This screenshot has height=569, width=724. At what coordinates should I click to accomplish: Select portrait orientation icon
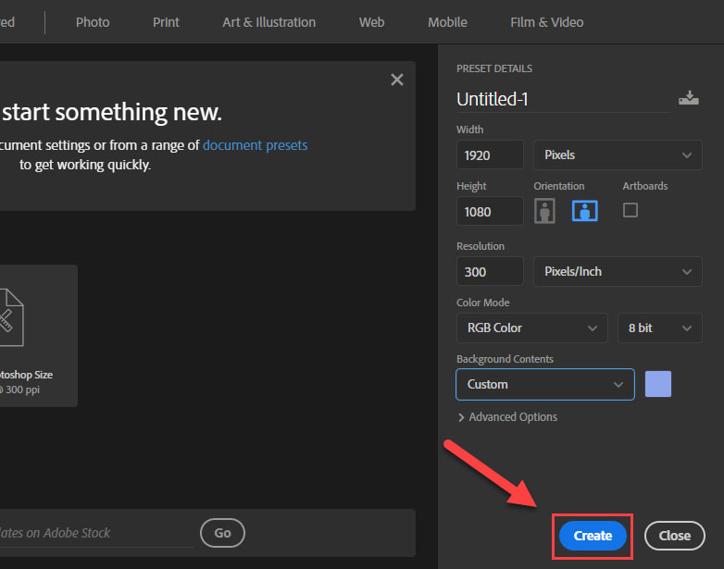click(x=545, y=211)
